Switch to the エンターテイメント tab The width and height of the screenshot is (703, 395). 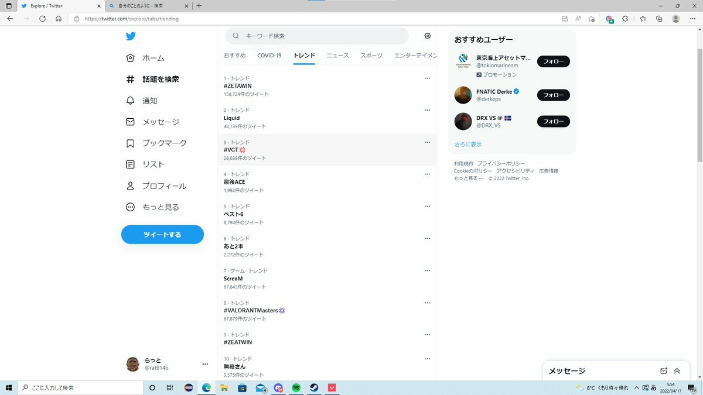pyautogui.click(x=415, y=56)
